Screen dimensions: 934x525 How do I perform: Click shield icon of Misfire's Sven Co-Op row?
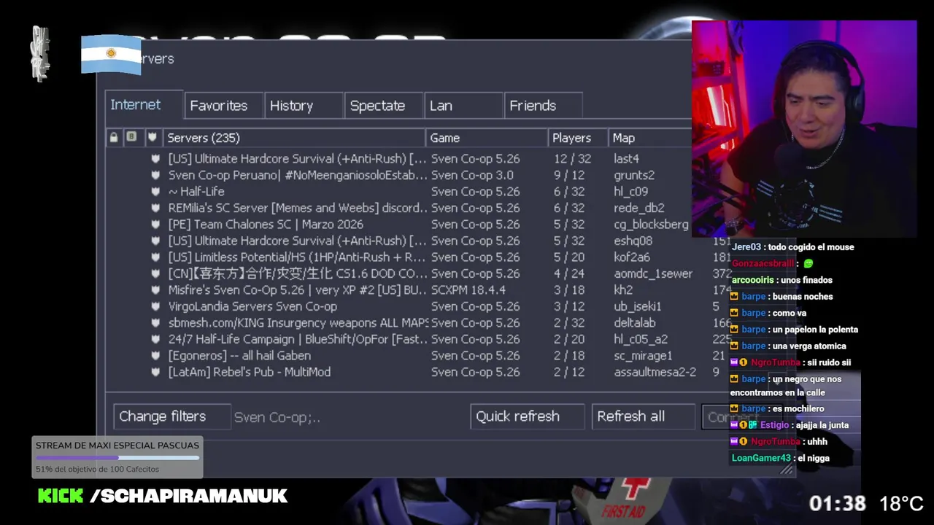155,289
